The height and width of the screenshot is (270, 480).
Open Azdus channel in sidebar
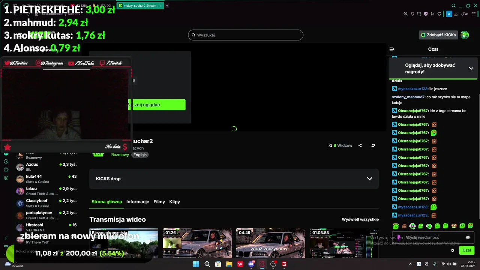tap(46, 167)
